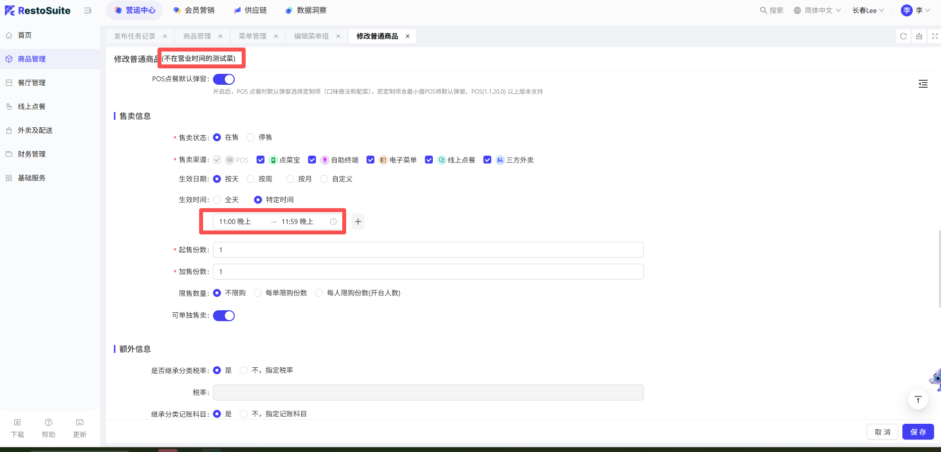
Task: Click the 保存 button
Action: tap(918, 432)
